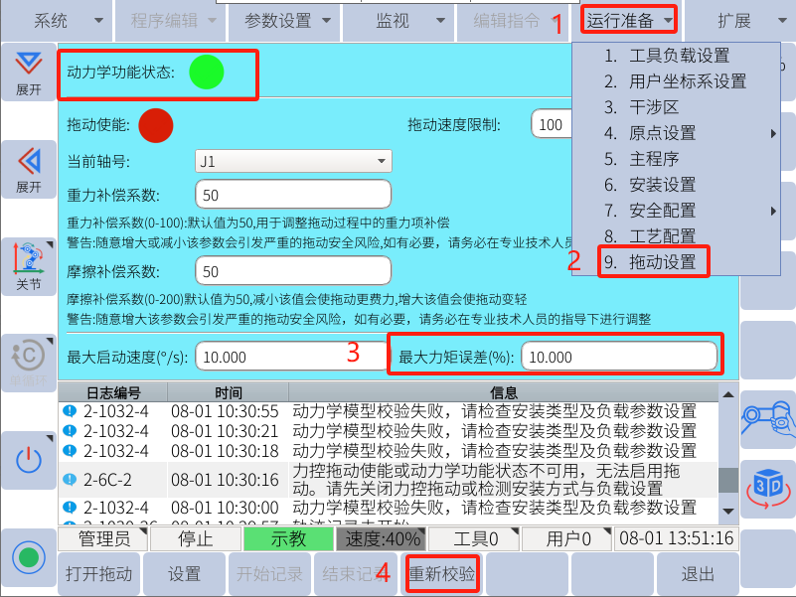Open the 工具0 tool selector
This screenshot has width=796, height=597.
coord(476,539)
